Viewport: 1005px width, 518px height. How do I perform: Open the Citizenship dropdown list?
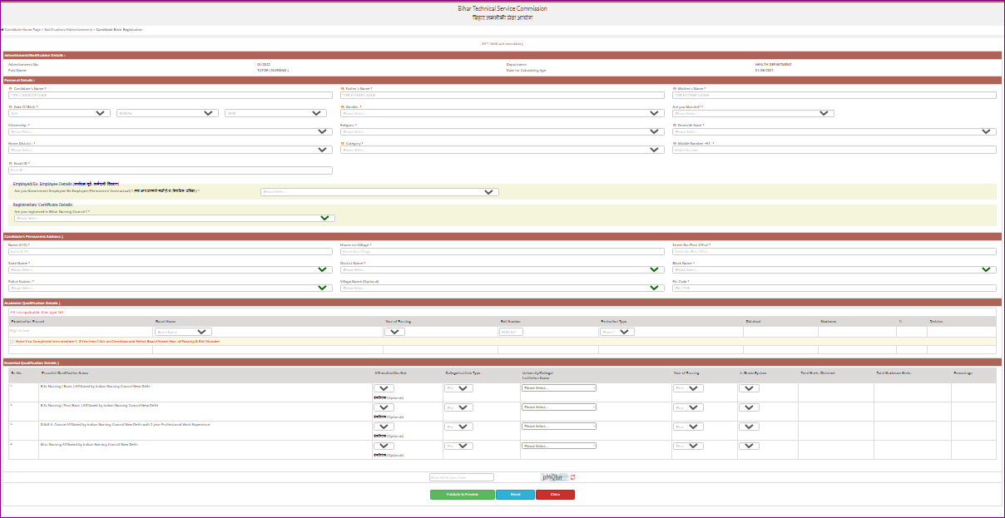170,131
